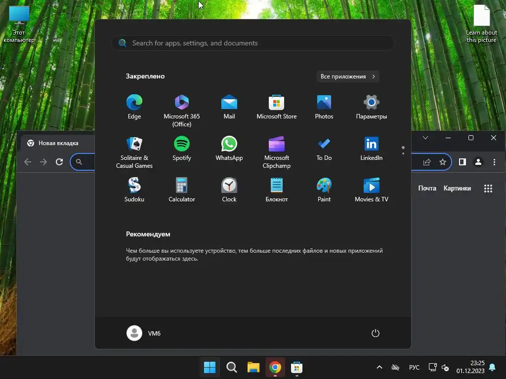Select Этот компьютер desktop icon

[x=19, y=25]
